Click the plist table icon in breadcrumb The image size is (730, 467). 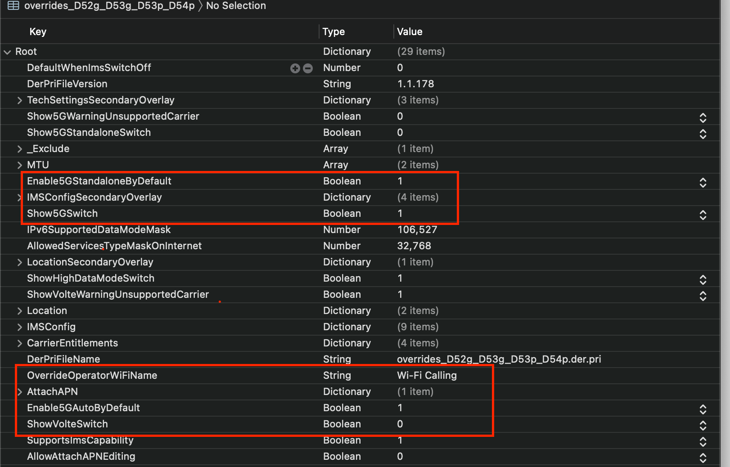tap(13, 5)
